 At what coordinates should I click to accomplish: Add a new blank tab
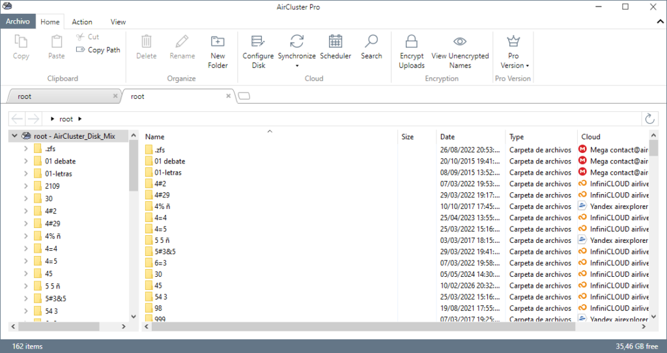coord(244,96)
